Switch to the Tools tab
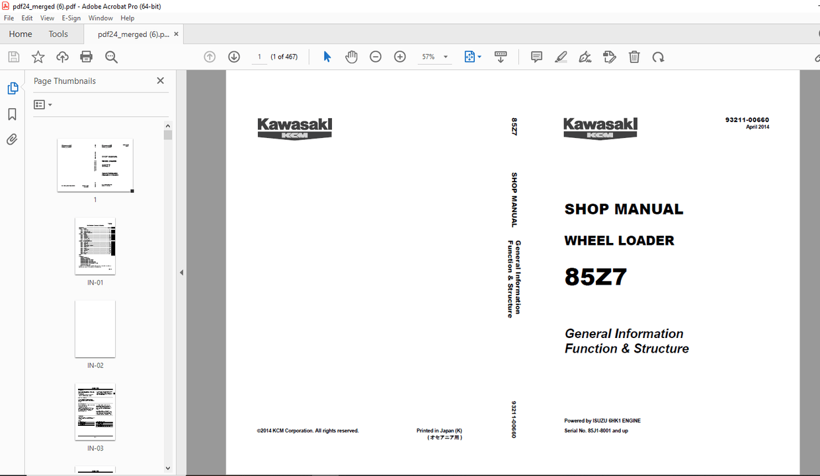This screenshot has width=820, height=476. coord(58,34)
